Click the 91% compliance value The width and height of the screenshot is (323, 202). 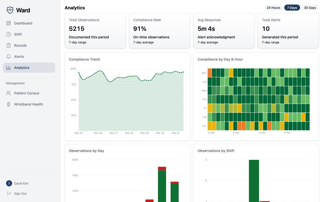140,29
